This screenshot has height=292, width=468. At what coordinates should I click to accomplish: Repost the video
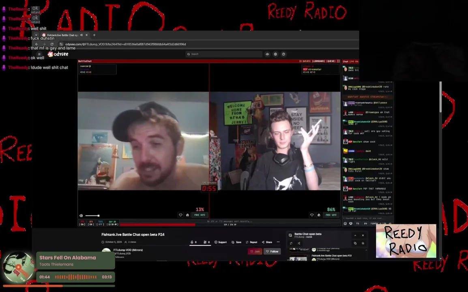tap(251, 242)
